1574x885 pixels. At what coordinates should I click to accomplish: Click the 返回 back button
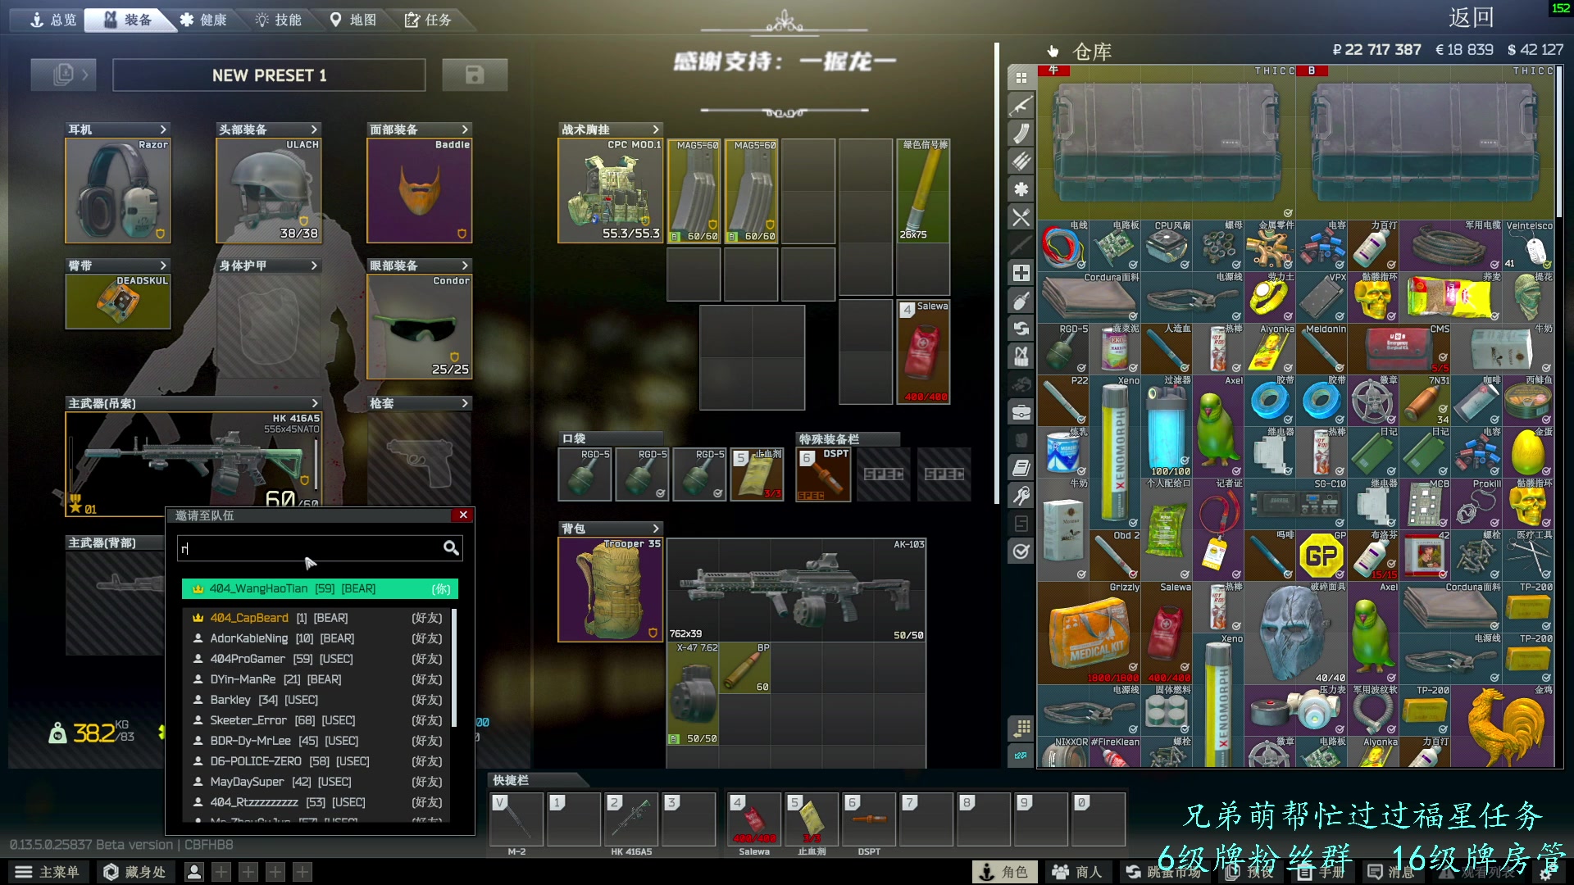[1471, 17]
